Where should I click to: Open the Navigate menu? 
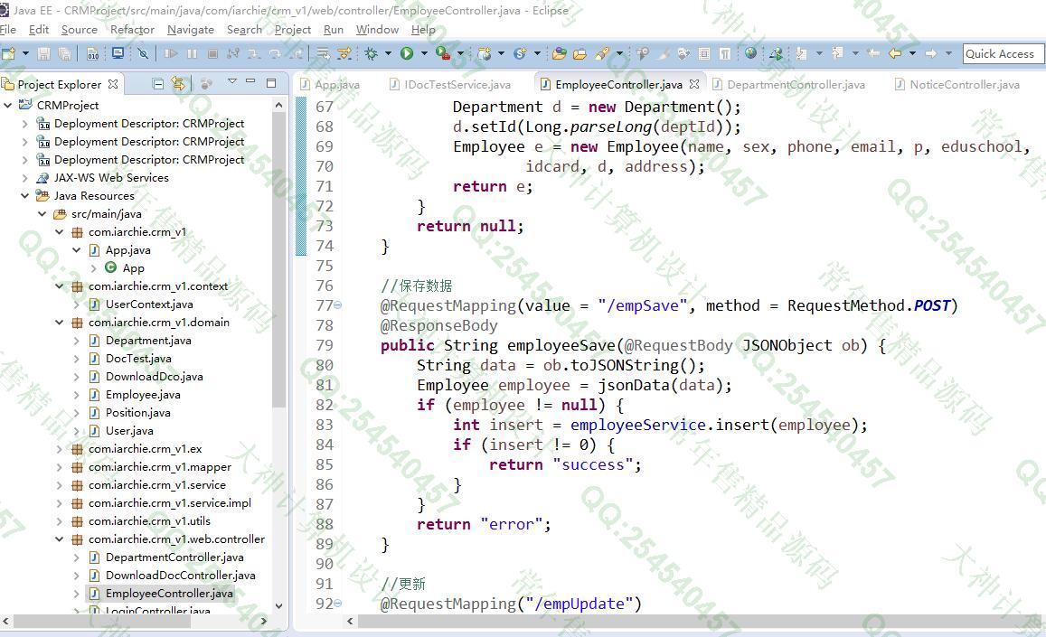click(x=191, y=29)
